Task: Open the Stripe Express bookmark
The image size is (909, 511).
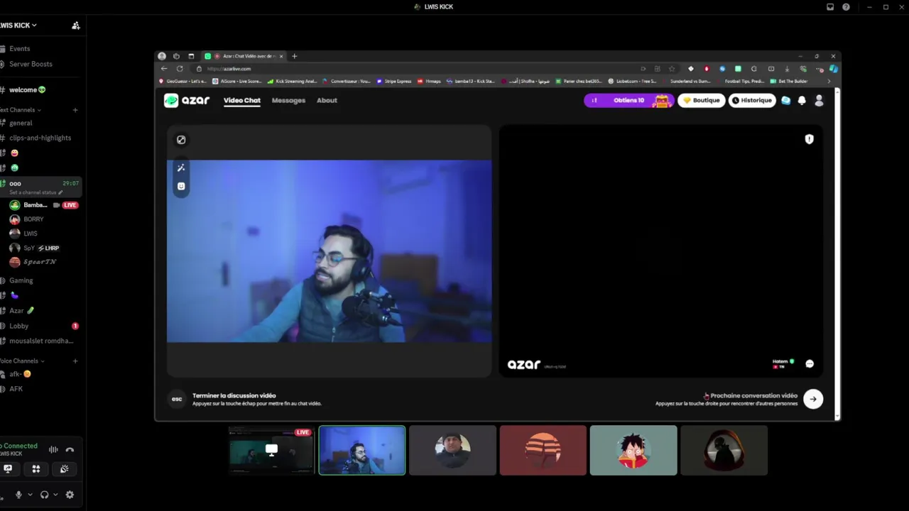Action: coord(394,82)
